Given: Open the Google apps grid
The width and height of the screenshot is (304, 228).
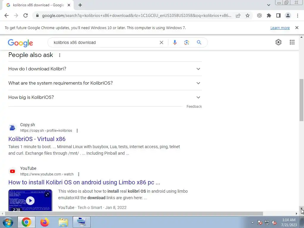Looking at the screenshot, I should click(292, 42).
